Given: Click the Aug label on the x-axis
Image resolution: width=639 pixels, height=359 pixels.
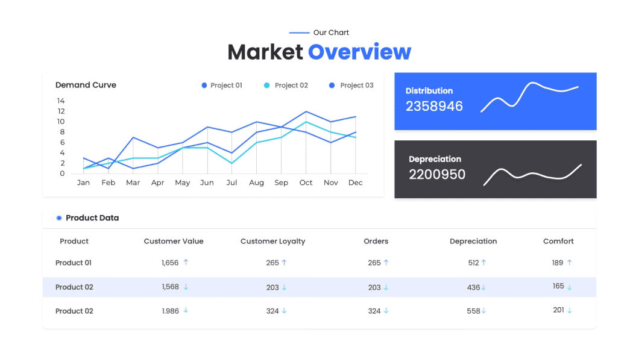Looking at the screenshot, I should click(x=256, y=183).
